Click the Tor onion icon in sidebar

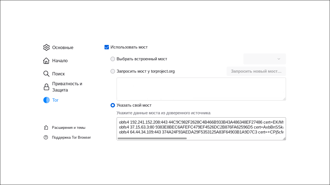(x=46, y=100)
